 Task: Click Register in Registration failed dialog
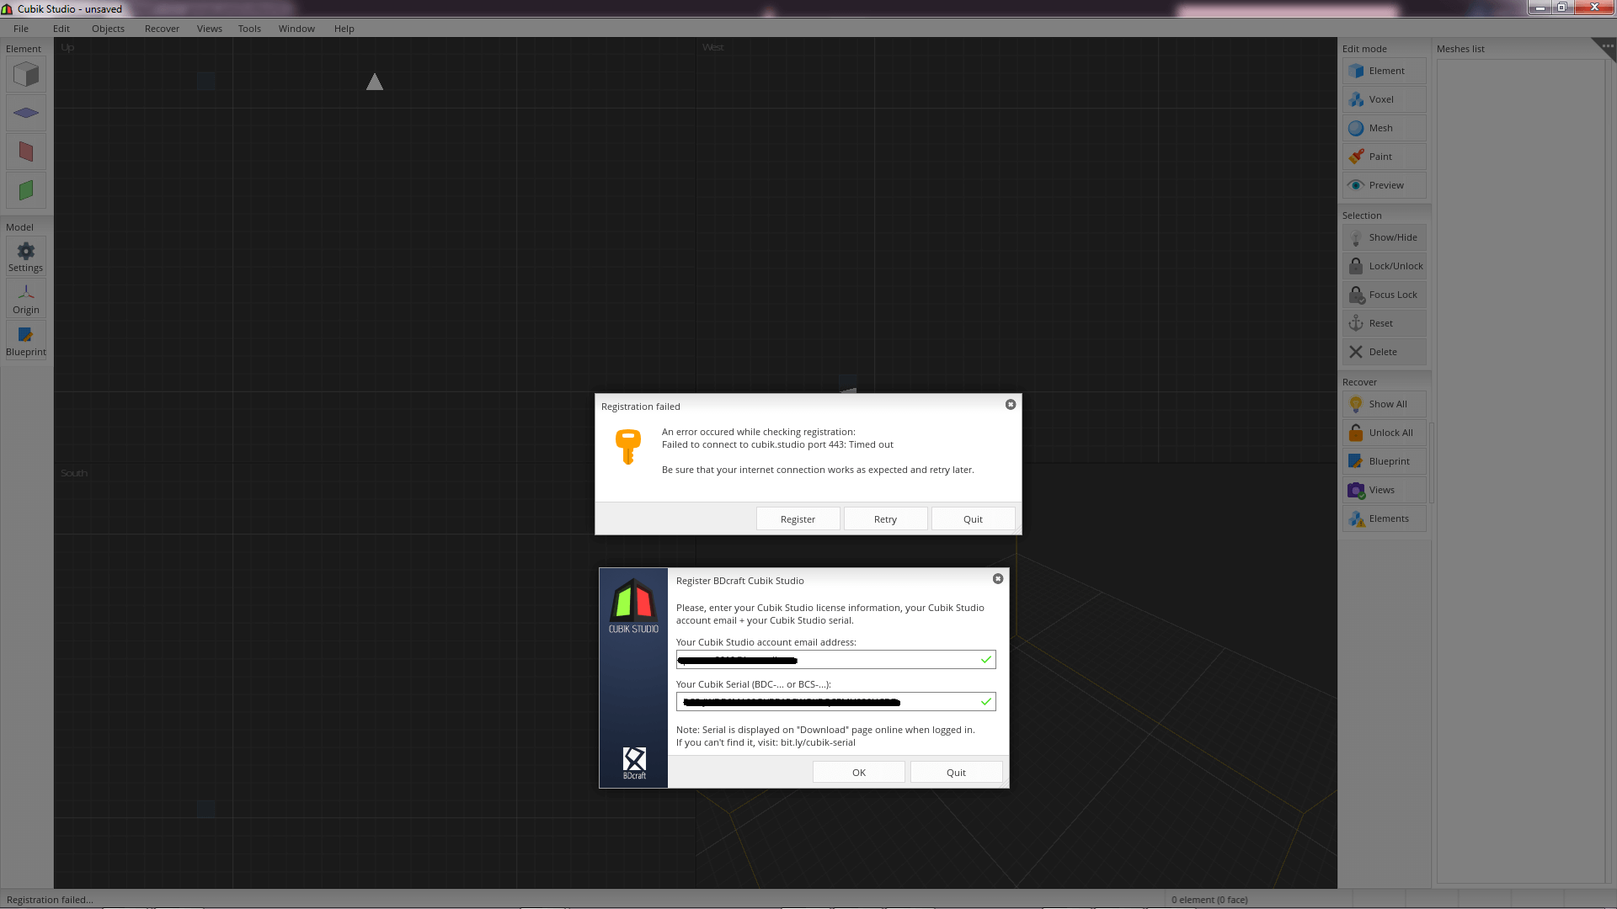(x=798, y=519)
